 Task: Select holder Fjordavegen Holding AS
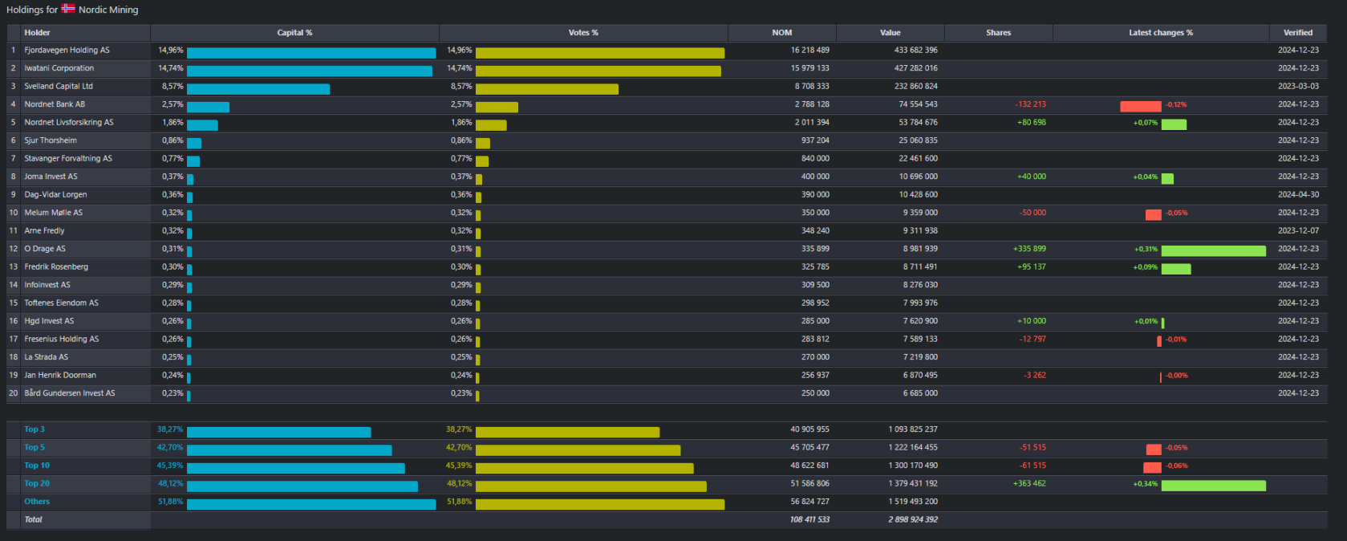click(67, 50)
